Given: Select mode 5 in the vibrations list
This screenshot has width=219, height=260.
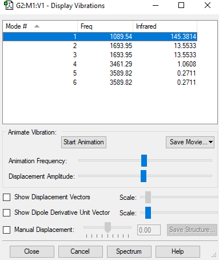Looking at the screenshot, I should (x=100, y=73).
